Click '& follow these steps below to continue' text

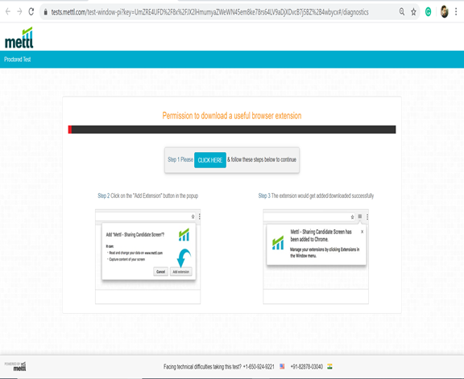[x=262, y=159]
